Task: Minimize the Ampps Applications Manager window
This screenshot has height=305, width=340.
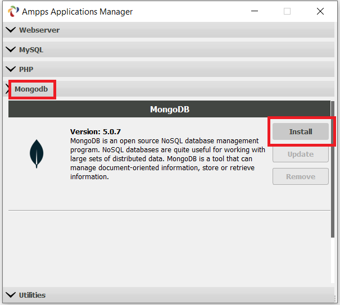Action: pyautogui.click(x=255, y=11)
